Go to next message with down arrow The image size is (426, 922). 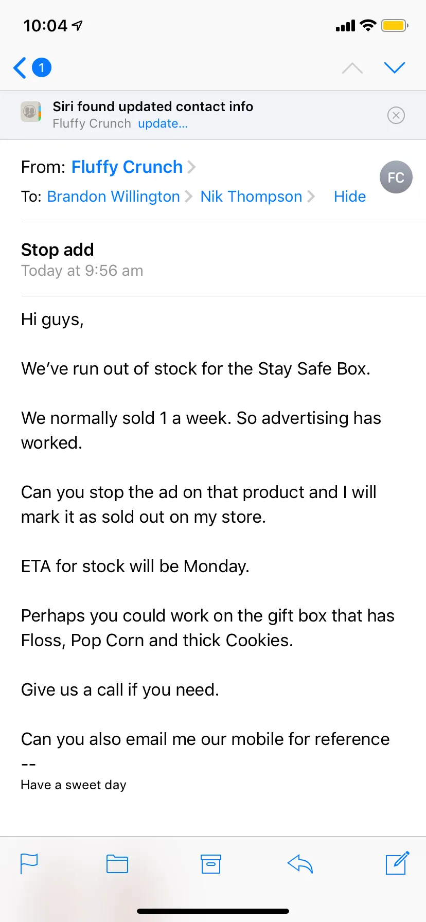tap(395, 67)
